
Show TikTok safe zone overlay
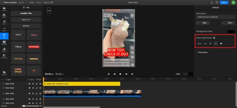pos(210,44)
